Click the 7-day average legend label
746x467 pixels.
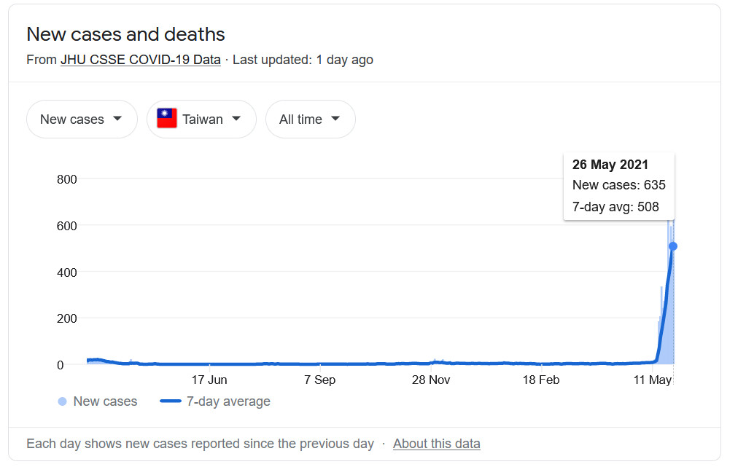228,401
